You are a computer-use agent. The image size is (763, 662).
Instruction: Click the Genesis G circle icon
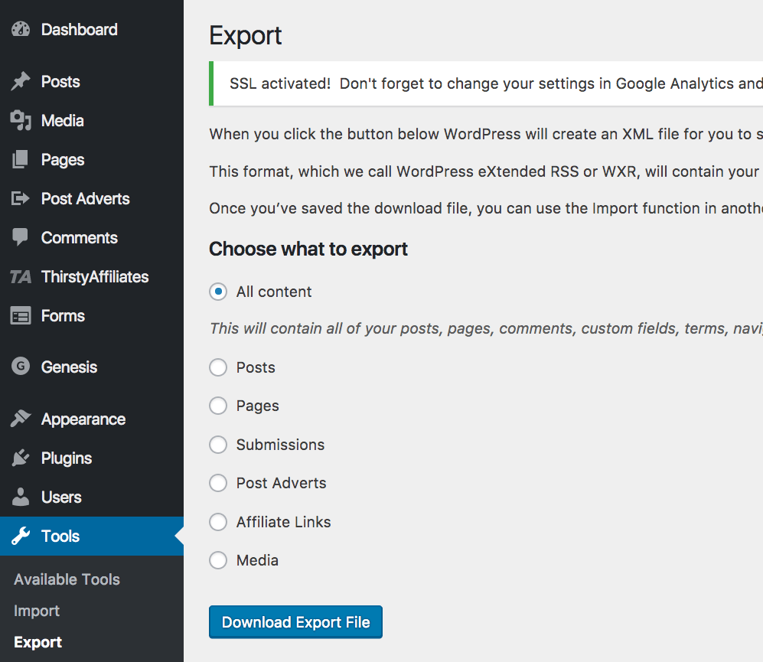(x=21, y=367)
